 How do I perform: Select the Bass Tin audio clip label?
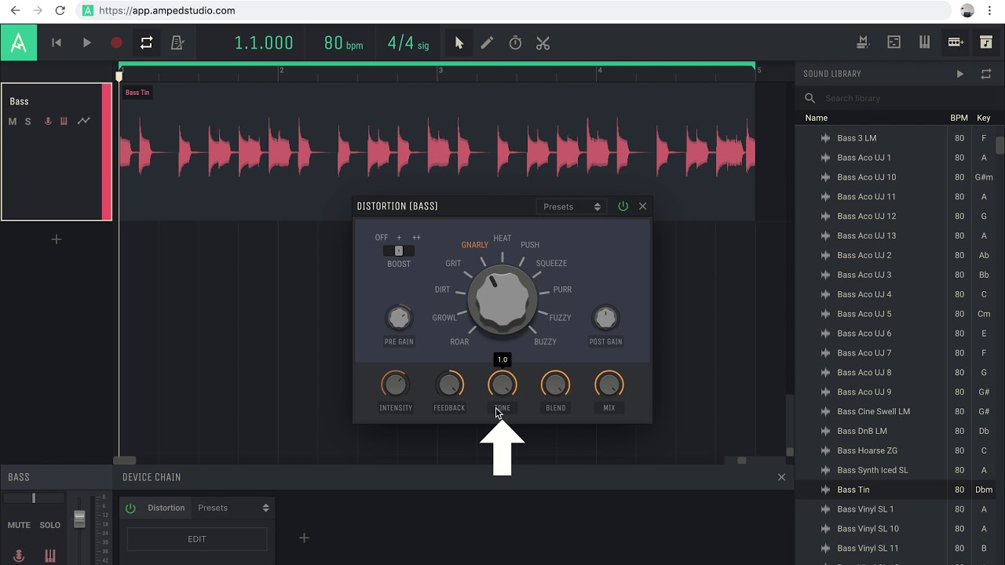pos(137,93)
